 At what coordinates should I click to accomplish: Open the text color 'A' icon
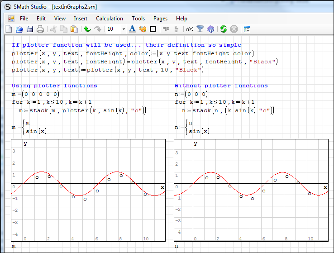click(x=132, y=29)
